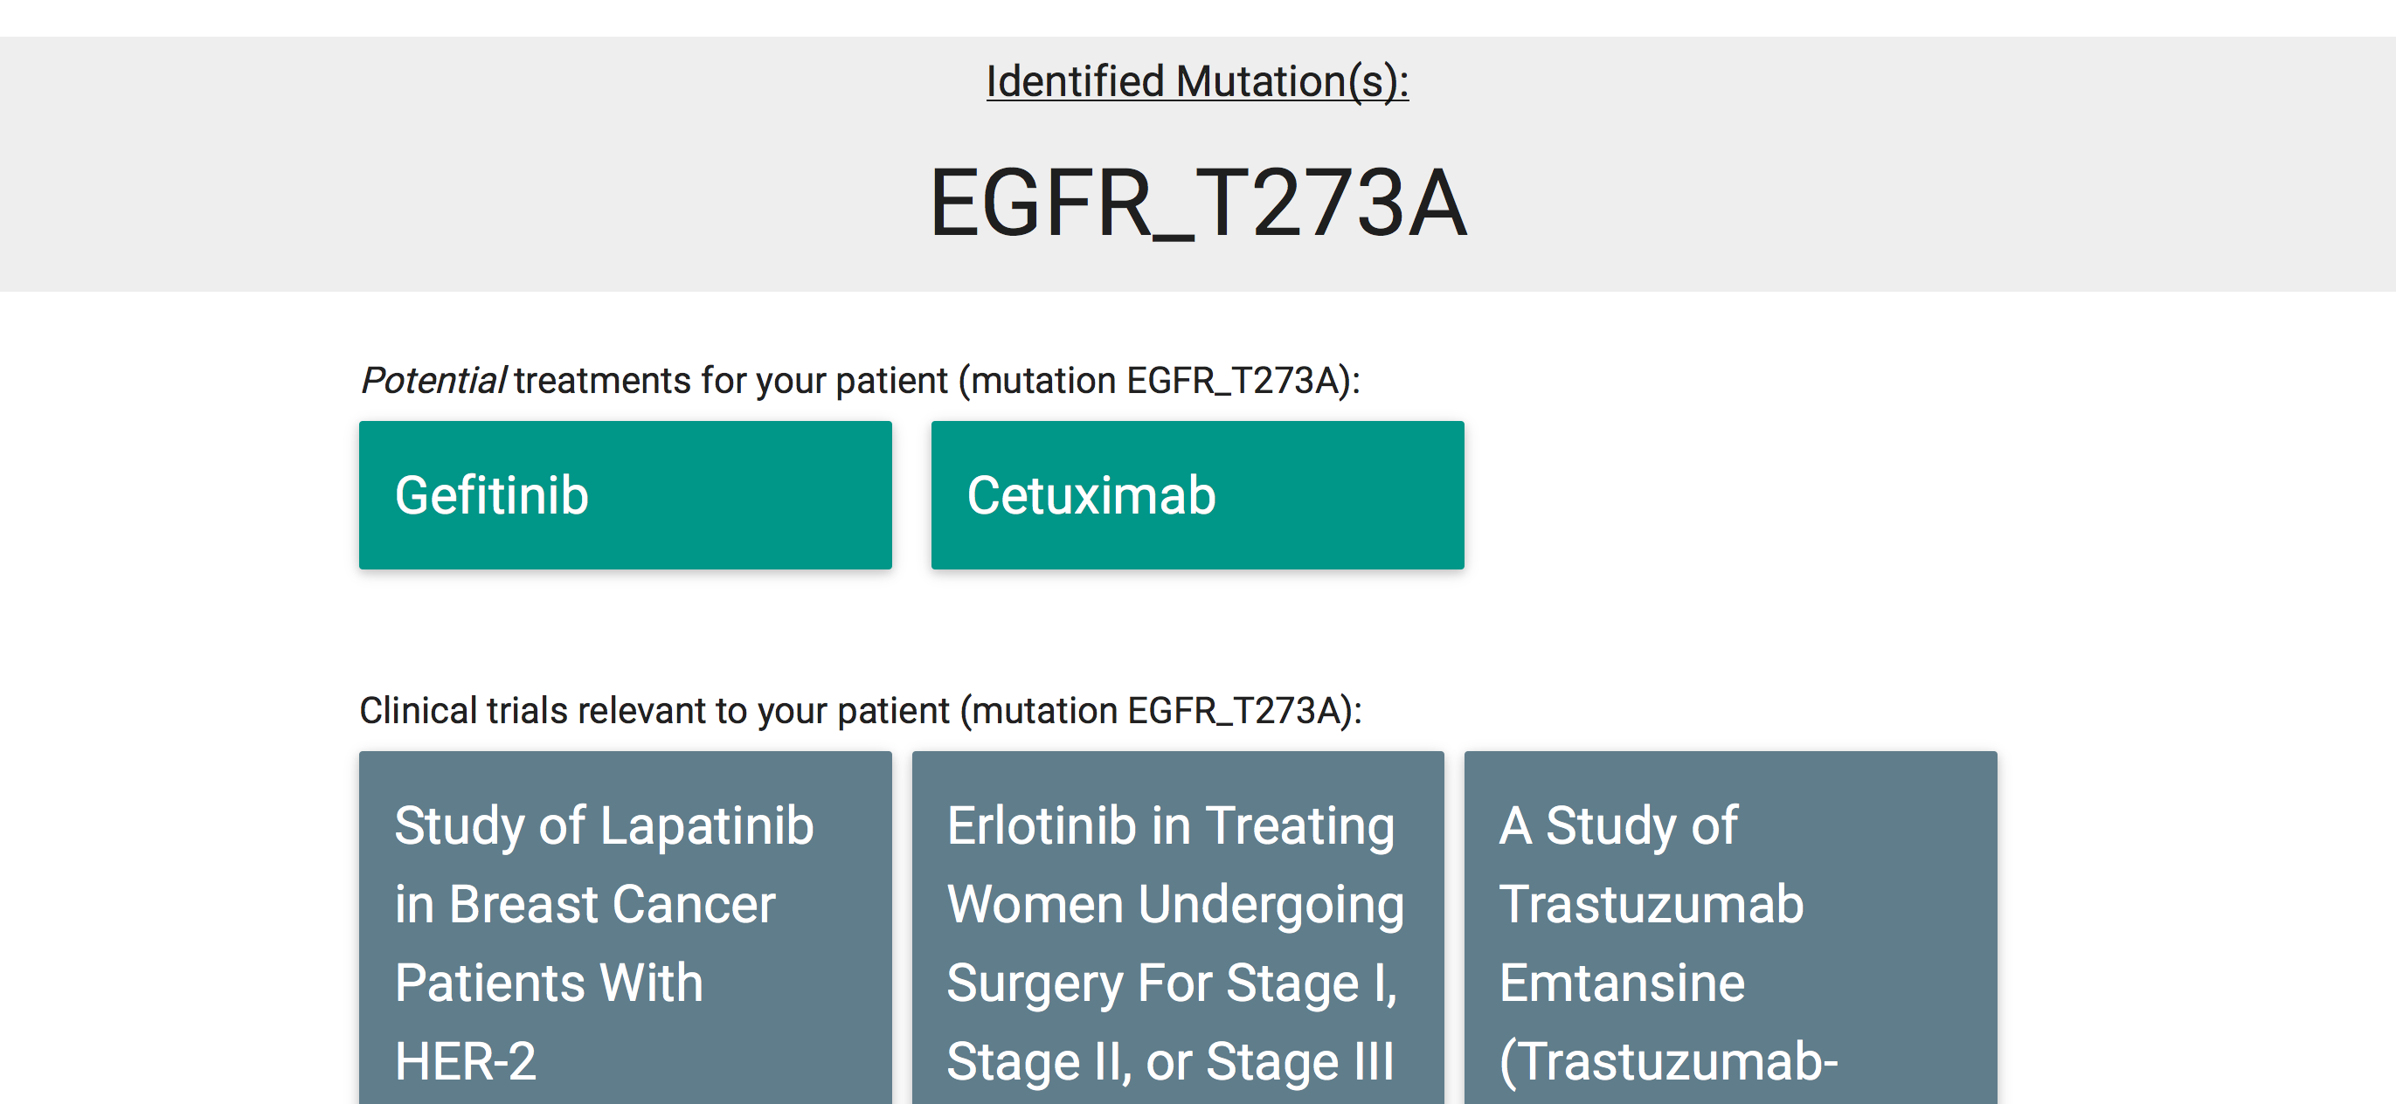Click the underlined Identified Mutation(s) heading
The width and height of the screenshot is (2396, 1104).
(1197, 82)
